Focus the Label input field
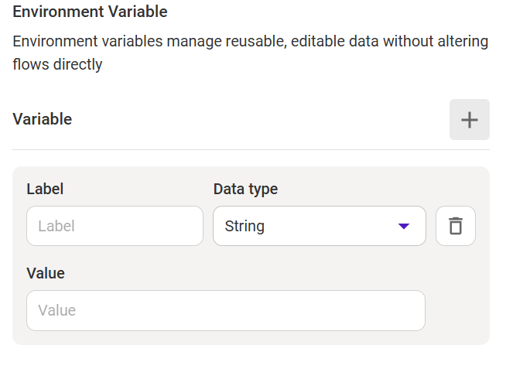The width and height of the screenshot is (506, 369). coord(115,226)
